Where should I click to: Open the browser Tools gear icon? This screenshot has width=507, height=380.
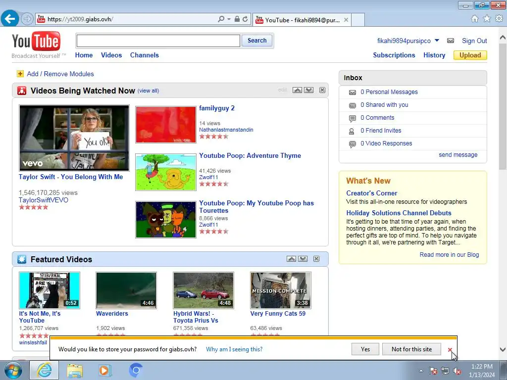point(499,19)
